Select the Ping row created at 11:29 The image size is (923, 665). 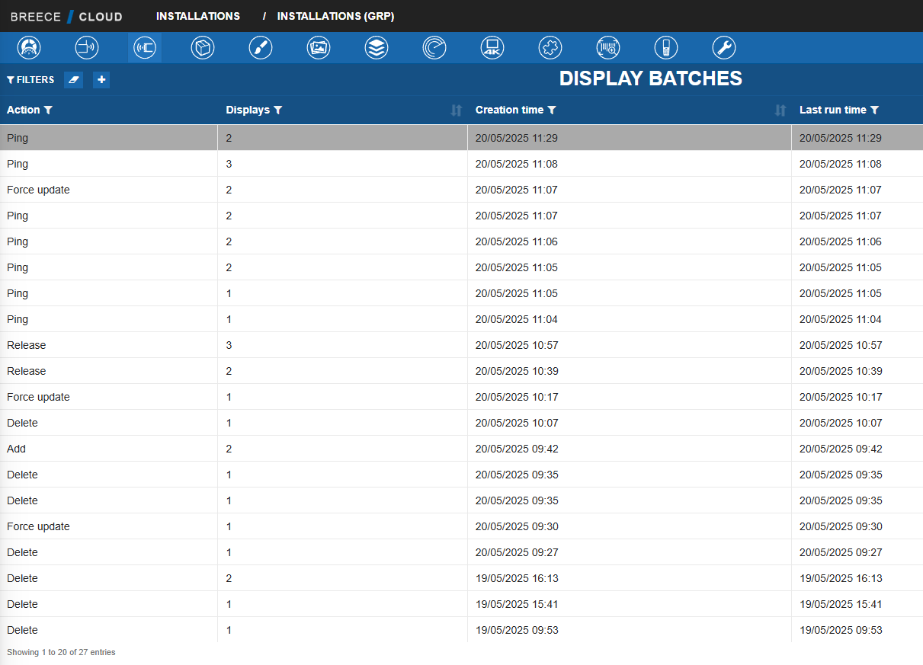tap(461, 138)
